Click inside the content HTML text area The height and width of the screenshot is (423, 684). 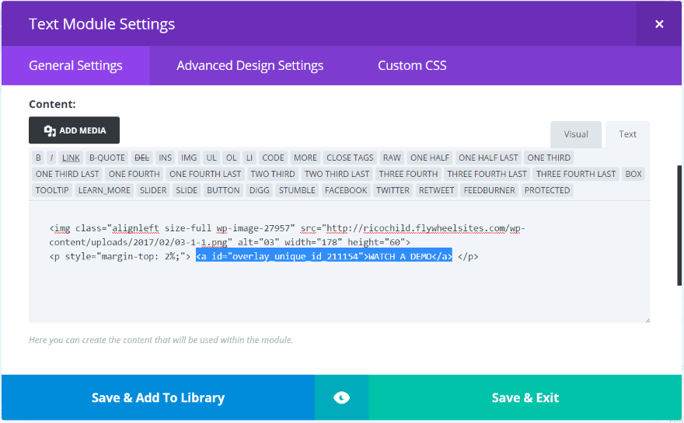coord(339,291)
